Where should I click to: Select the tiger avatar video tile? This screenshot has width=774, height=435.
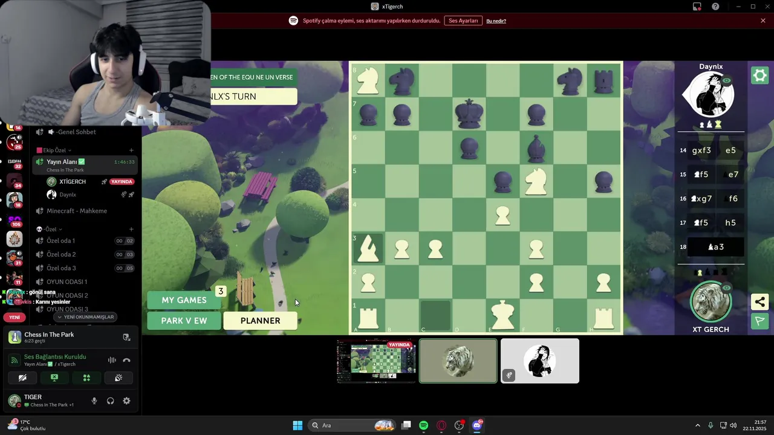coord(458,361)
